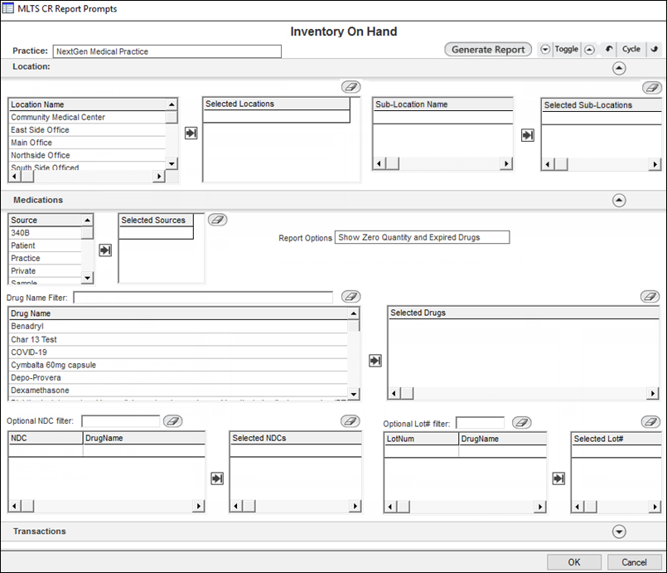Move sub-location to Selected Sub-Locations with arrow
The height and width of the screenshot is (573, 667).
[528, 135]
